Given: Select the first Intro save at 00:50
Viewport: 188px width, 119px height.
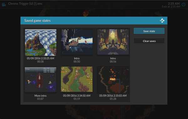Looking at the screenshot, I should click(x=77, y=42).
